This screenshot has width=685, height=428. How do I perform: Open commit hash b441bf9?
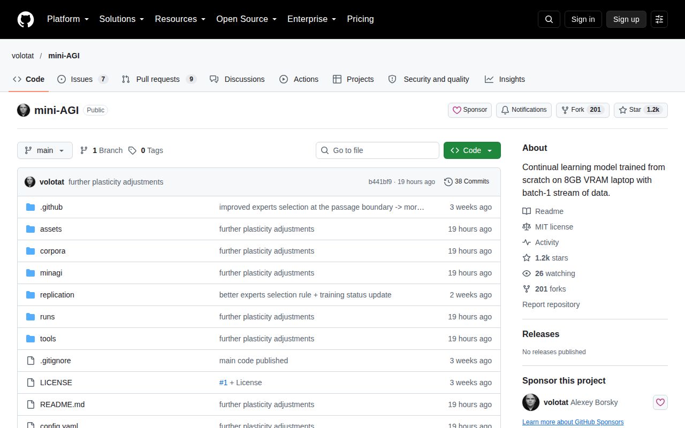click(380, 182)
